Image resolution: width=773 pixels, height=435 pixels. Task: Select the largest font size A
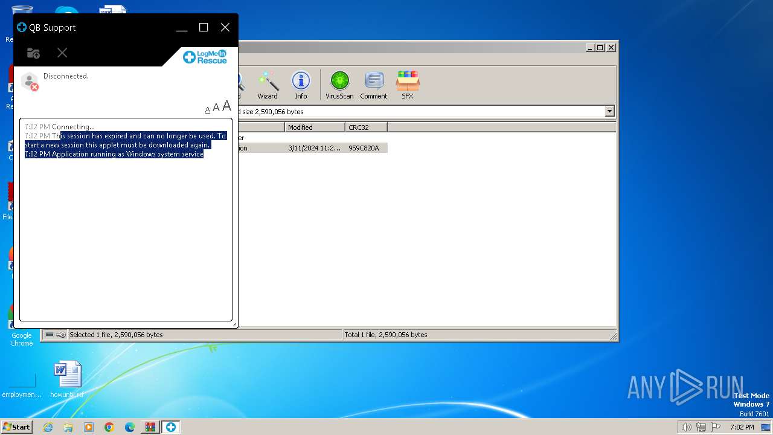(226, 106)
